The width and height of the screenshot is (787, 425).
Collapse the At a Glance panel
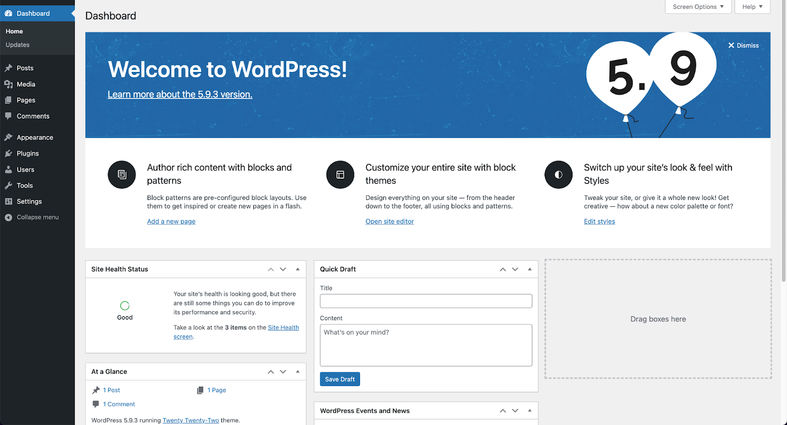coord(298,372)
